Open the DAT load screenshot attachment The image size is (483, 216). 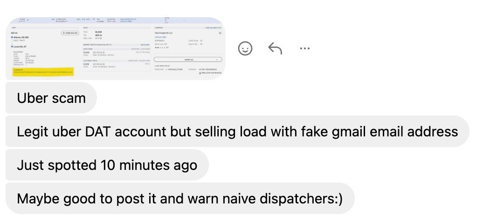coord(116,48)
